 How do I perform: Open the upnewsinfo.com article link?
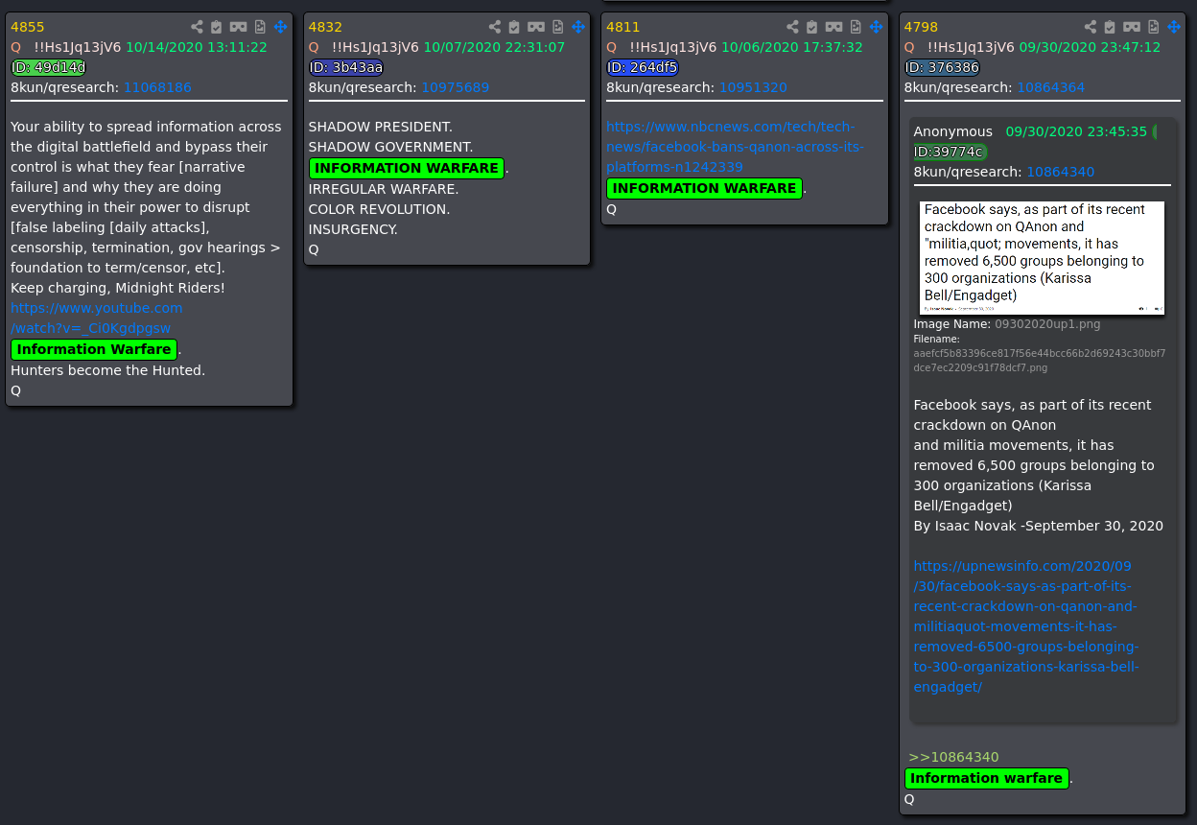pyautogui.click(x=1025, y=626)
